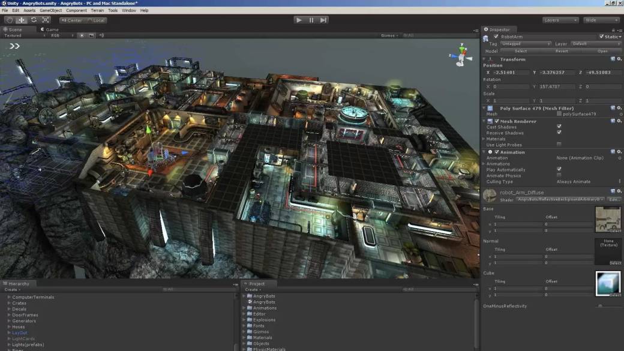Open the Transform component settings gear
Viewport: 624px width, 351px height.
pos(617,59)
